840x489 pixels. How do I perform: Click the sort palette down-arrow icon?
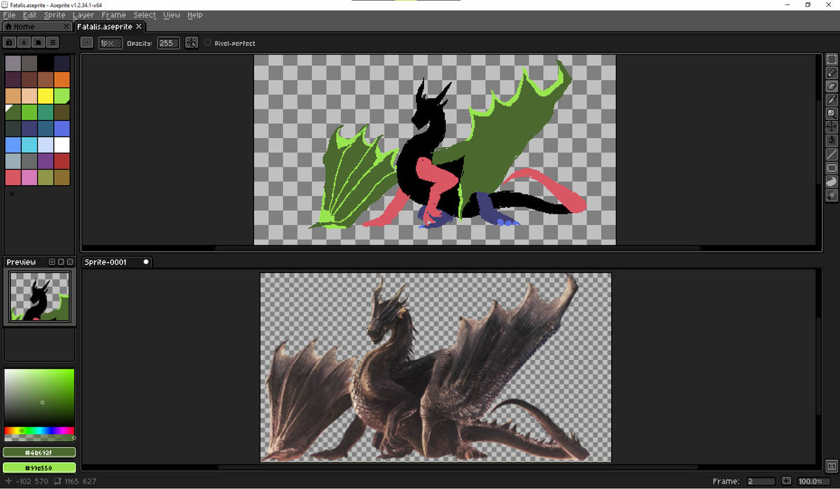[x=24, y=43]
